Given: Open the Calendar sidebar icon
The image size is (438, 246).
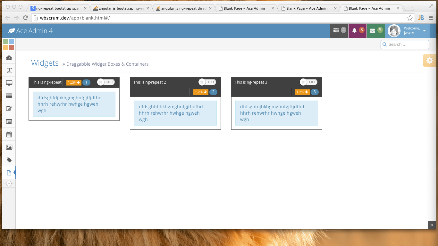Looking at the screenshot, I should pos(9,134).
